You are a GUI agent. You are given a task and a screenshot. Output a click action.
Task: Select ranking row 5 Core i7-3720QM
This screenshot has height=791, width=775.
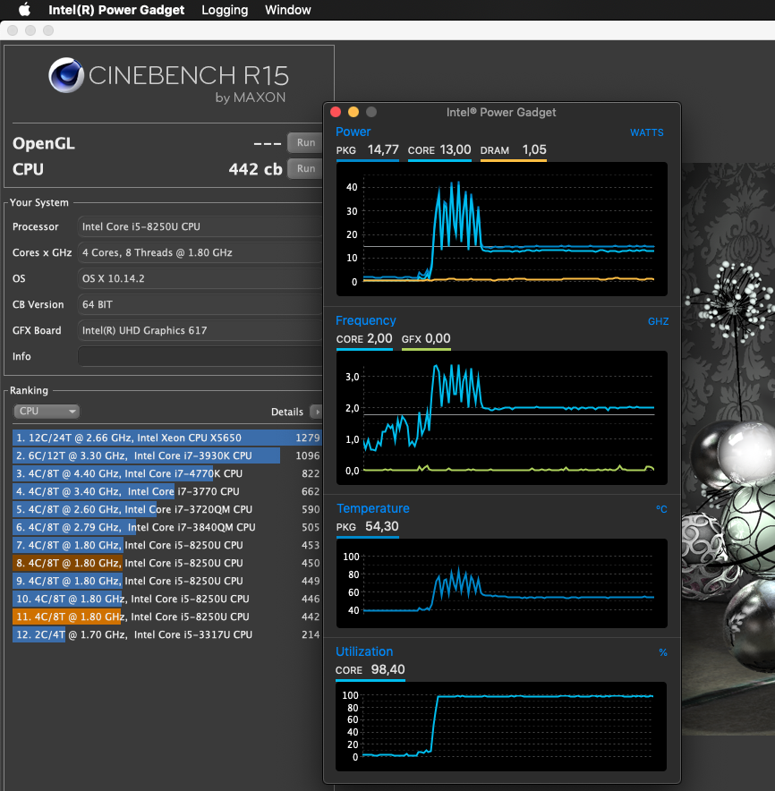[167, 509]
